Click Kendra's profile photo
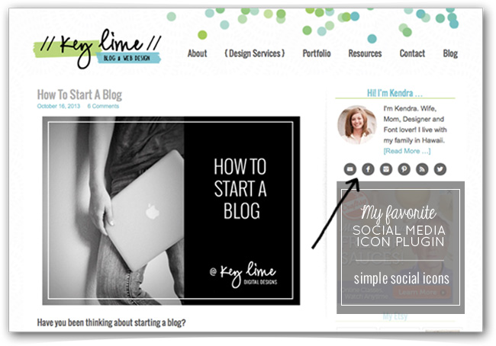Screen dimensions: 496x346 click(357, 125)
